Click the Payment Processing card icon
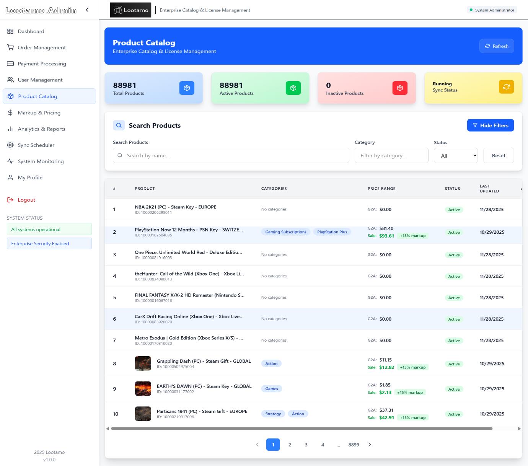 (x=10, y=64)
